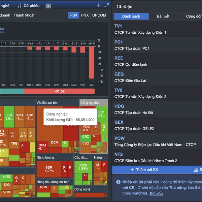Screen dimensions: 202x202
Task: Click the DPM tile in Vật liệu cơ bản
Action: (42, 147)
